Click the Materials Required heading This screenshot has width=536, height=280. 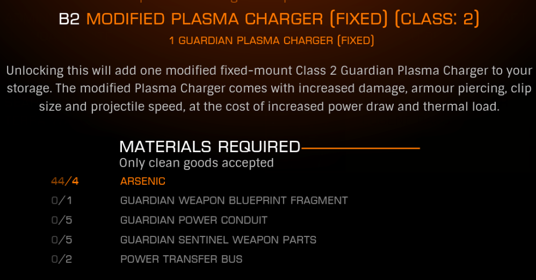point(209,147)
